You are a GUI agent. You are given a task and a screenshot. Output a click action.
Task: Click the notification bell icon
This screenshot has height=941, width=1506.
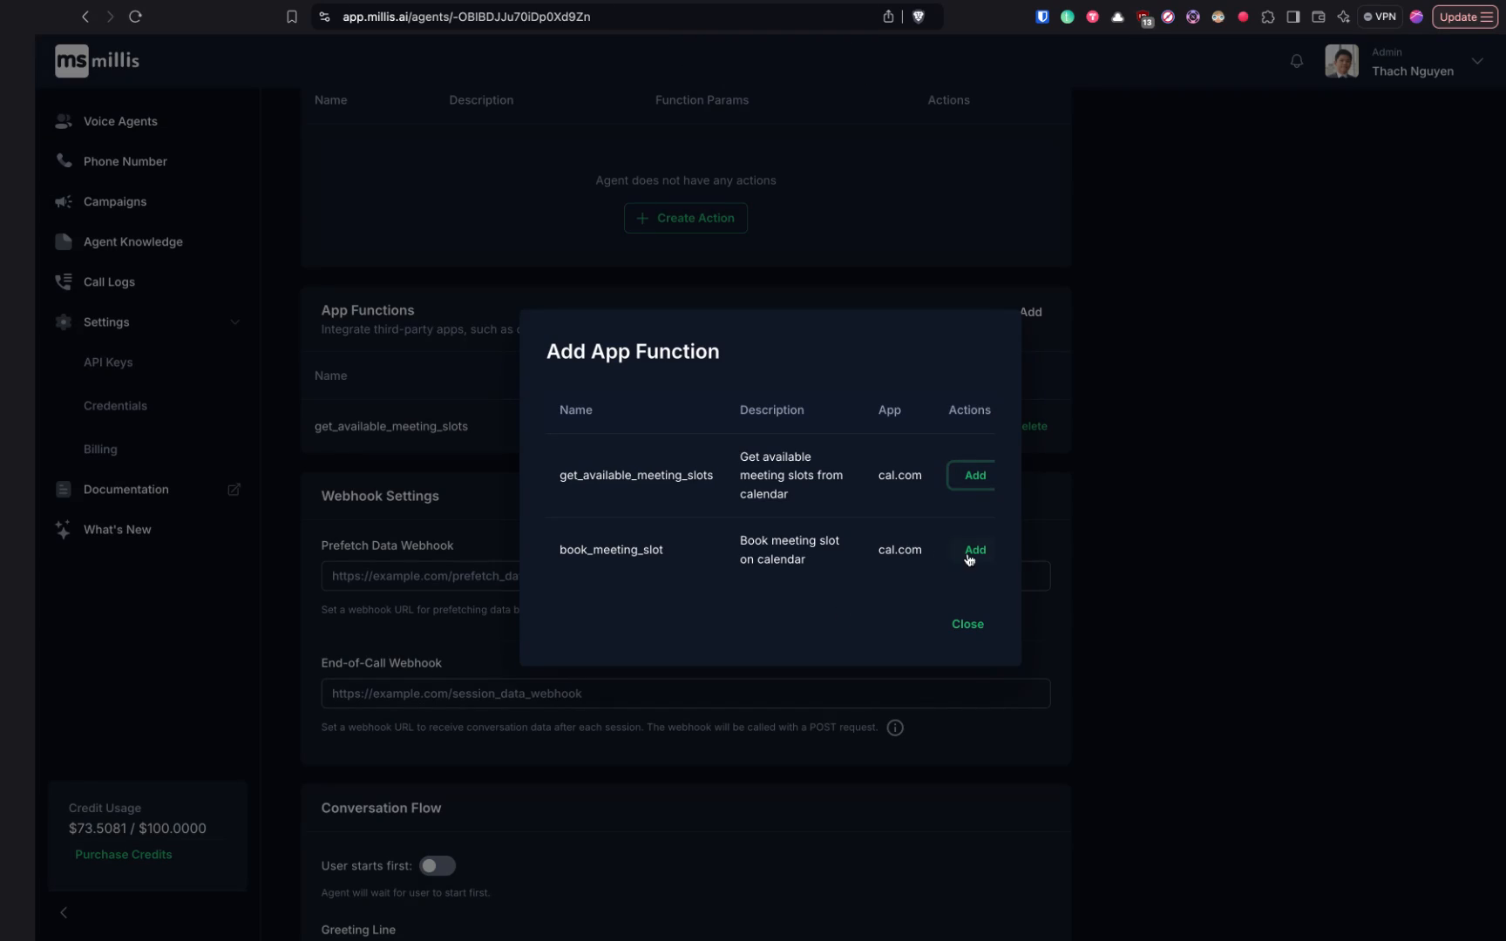click(x=1296, y=61)
